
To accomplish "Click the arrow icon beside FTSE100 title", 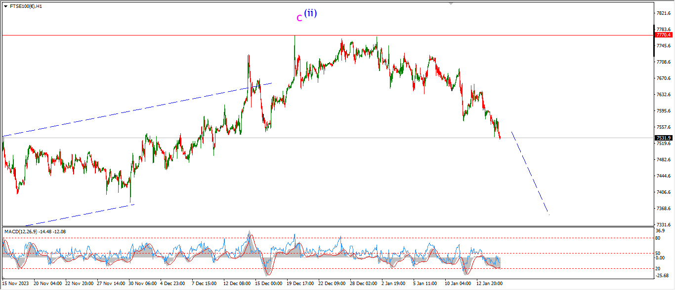I will point(5,6).
